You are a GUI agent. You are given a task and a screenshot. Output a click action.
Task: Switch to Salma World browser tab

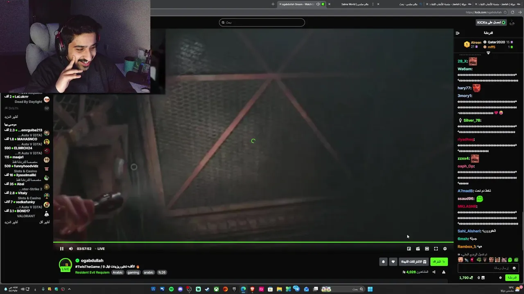355,4
